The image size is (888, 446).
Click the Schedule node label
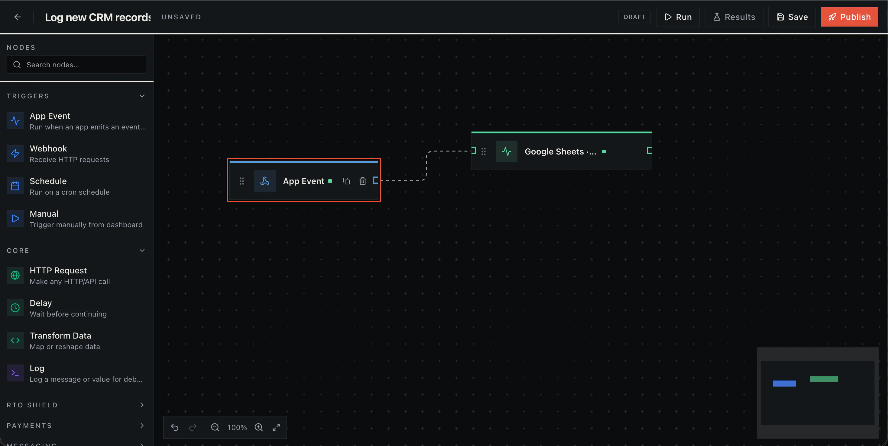click(48, 181)
